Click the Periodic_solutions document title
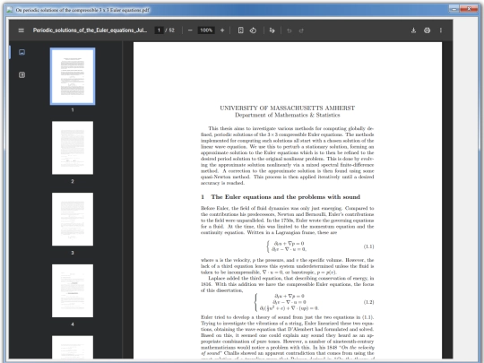 (x=90, y=30)
